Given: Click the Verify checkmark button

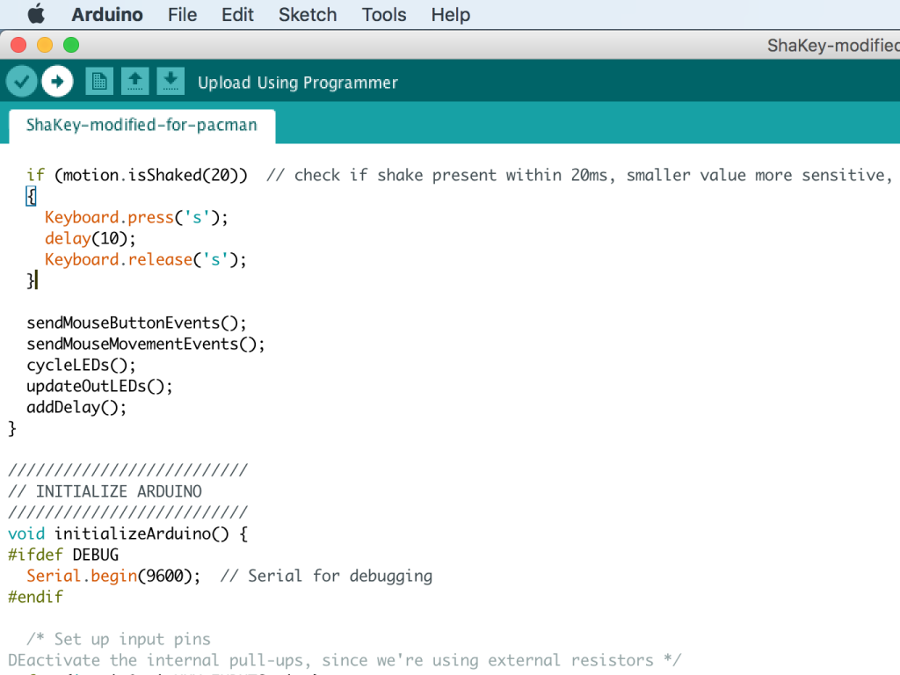Looking at the screenshot, I should click(x=21, y=82).
